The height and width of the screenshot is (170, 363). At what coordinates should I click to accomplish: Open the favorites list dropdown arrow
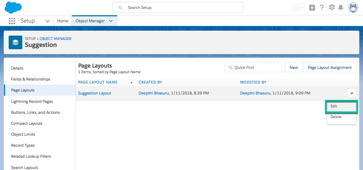(x=302, y=8)
